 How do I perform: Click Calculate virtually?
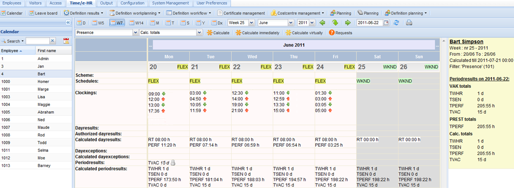pyautogui.click(x=304, y=33)
